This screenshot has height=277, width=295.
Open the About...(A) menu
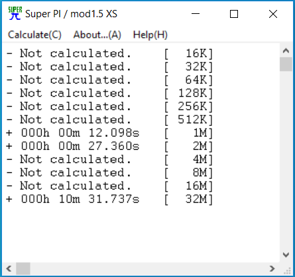[x=97, y=35]
